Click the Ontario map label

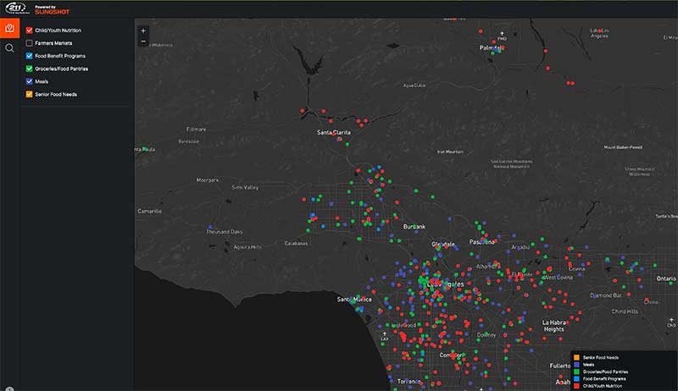(x=666, y=278)
